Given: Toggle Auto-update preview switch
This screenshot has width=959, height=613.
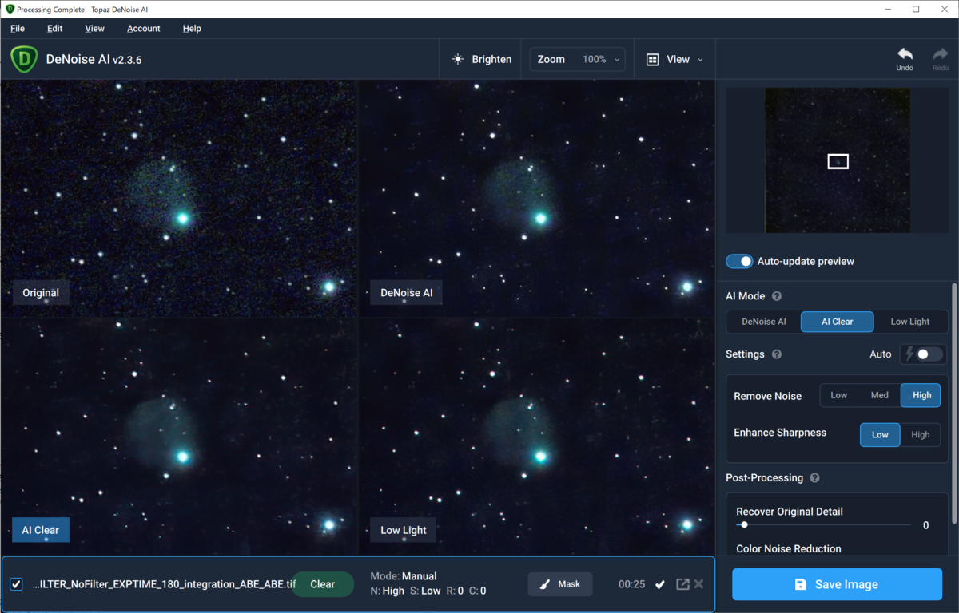Looking at the screenshot, I should pos(739,261).
